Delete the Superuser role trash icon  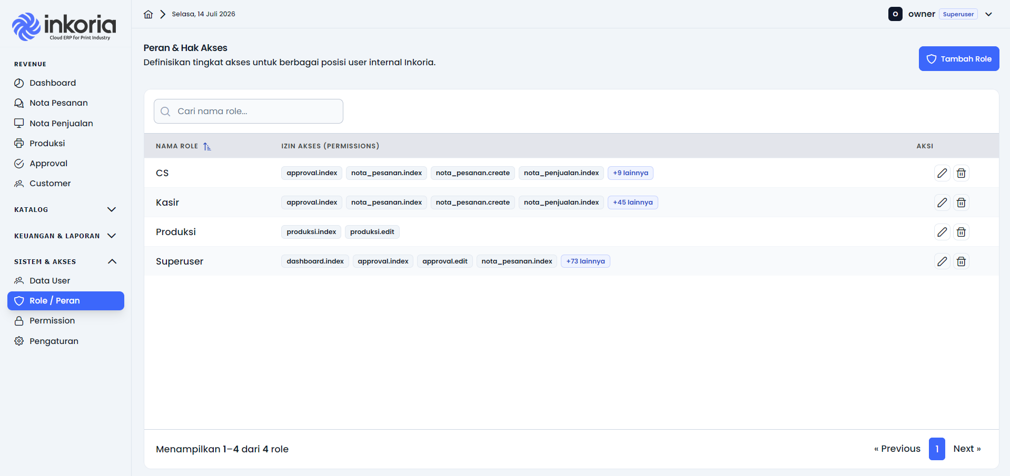(961, 261)
